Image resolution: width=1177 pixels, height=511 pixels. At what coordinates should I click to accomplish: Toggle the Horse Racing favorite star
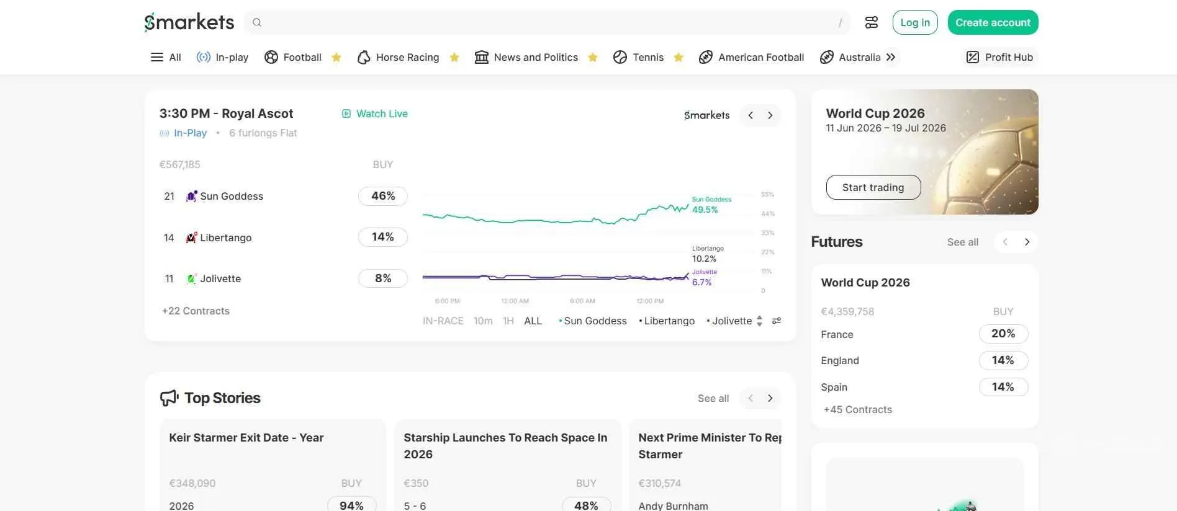coord(454,57)
